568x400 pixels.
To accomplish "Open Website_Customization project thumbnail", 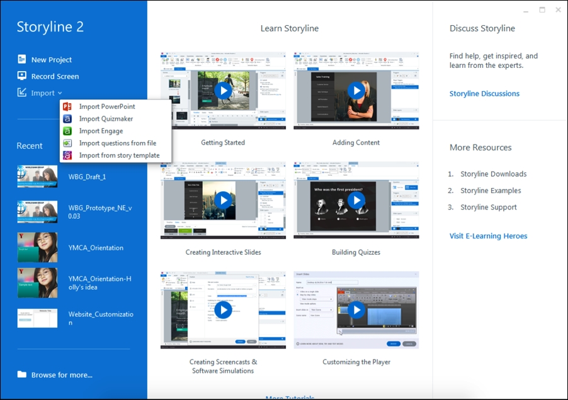I will tap(37, 318).
